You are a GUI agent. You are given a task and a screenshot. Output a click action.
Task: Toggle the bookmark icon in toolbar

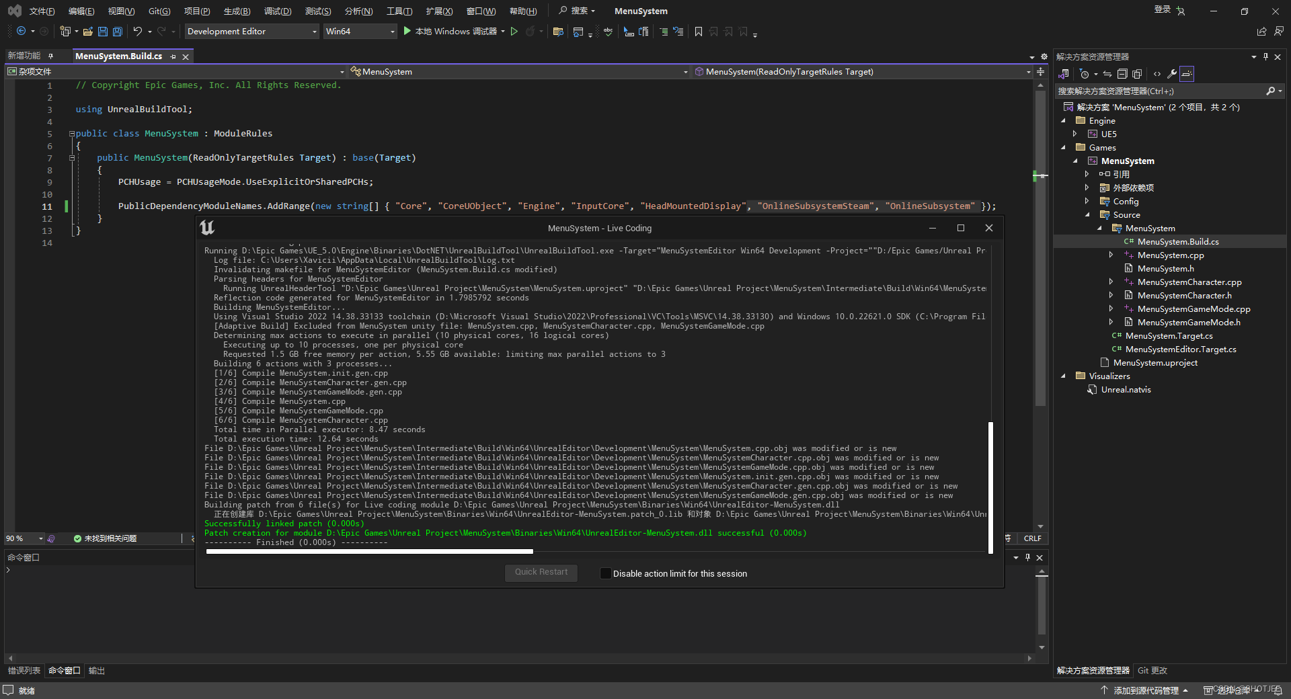coord(699,32)
